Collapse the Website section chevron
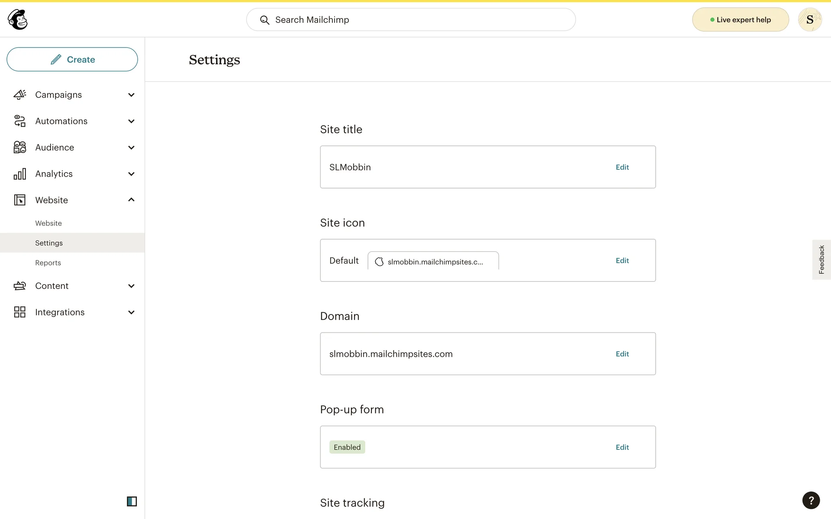 coord(131,200)
